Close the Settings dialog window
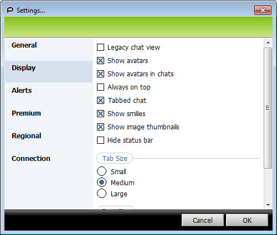The image size is (277, 235). 263,10
